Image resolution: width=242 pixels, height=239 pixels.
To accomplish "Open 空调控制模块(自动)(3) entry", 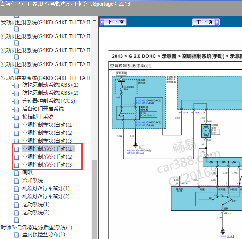I will 48,140.
